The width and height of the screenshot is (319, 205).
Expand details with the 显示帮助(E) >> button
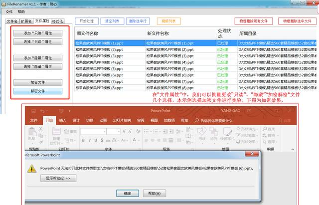tap(58, 178)
